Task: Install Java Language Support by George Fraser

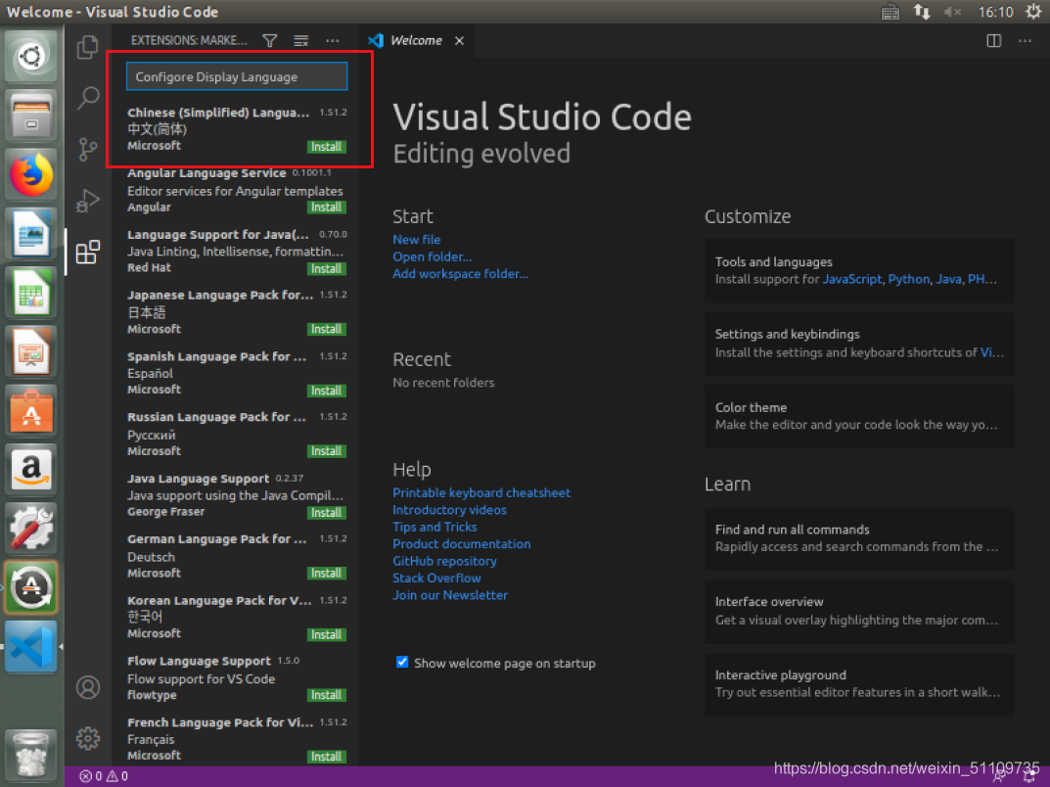Action: (326, 512)
